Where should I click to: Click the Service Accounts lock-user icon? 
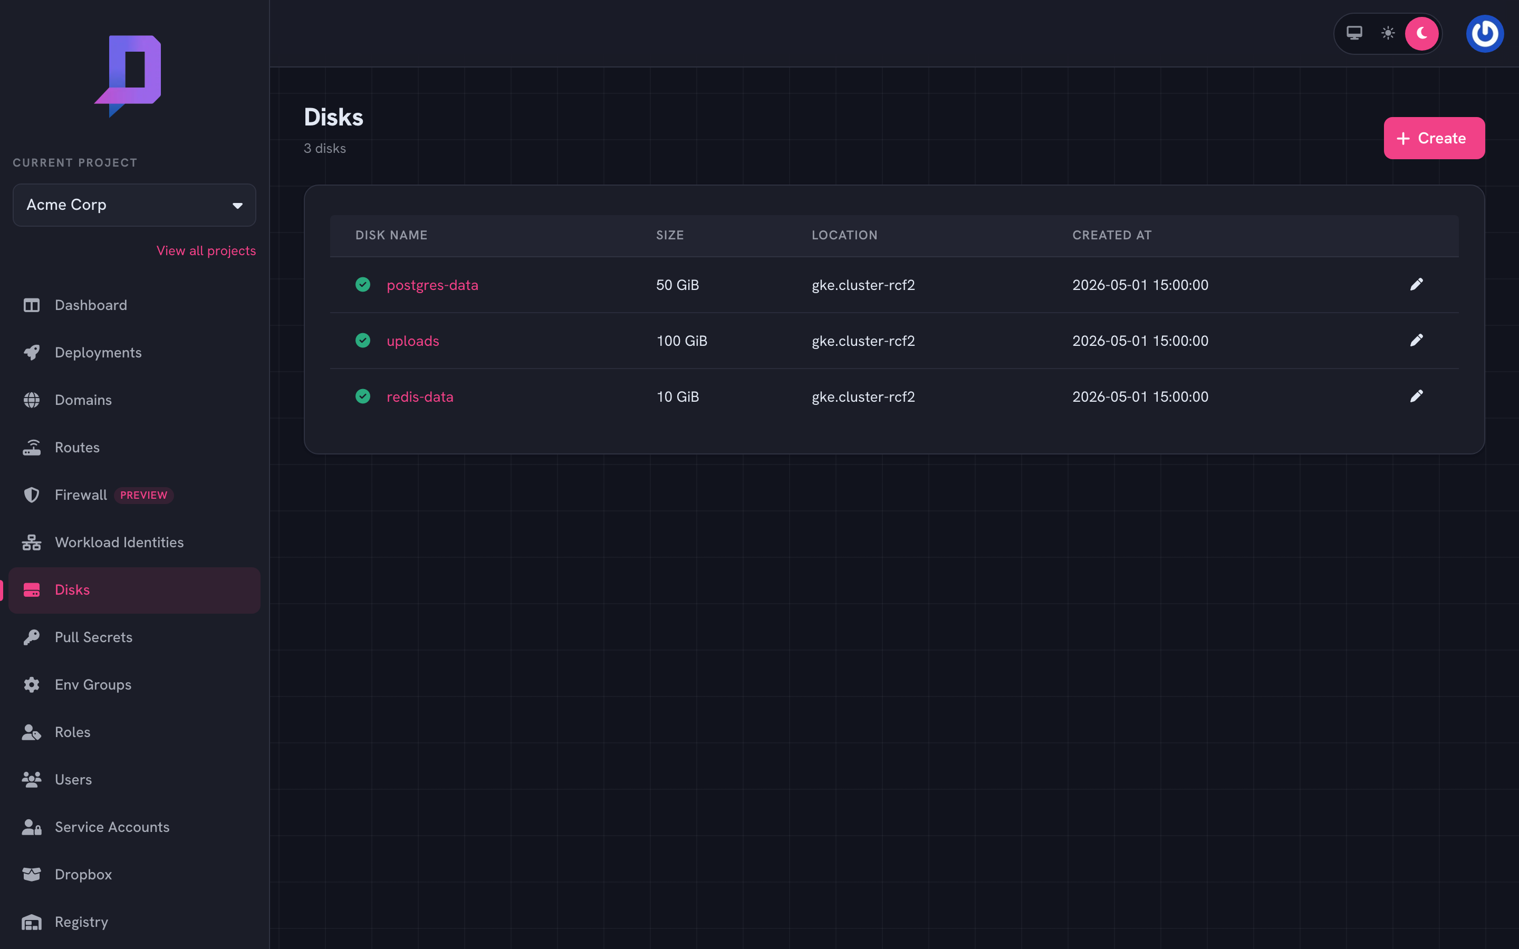tap(32, 827)
